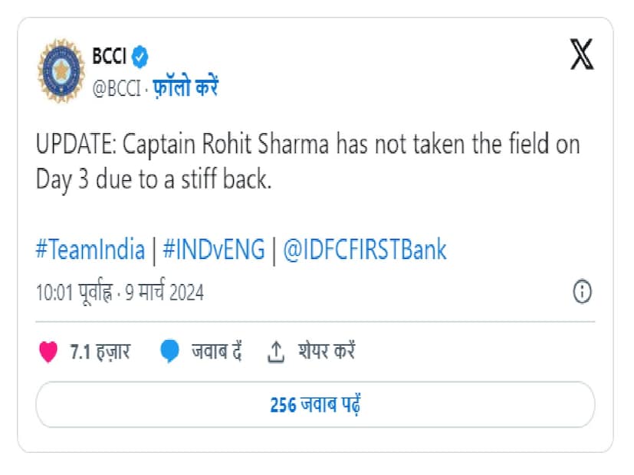Open the @IDFCFIRSTBank mention

365,250
